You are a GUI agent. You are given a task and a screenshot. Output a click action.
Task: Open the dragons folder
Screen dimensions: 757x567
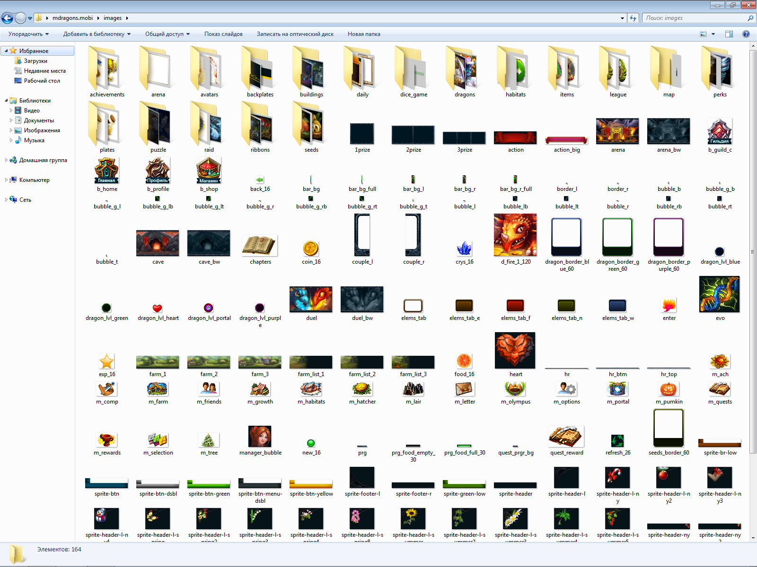pyautogui.click(x=465, y=71)
